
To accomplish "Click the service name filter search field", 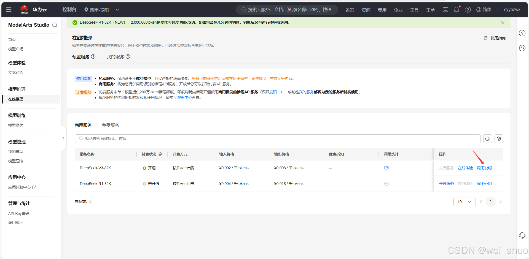I will pos(278,139).
